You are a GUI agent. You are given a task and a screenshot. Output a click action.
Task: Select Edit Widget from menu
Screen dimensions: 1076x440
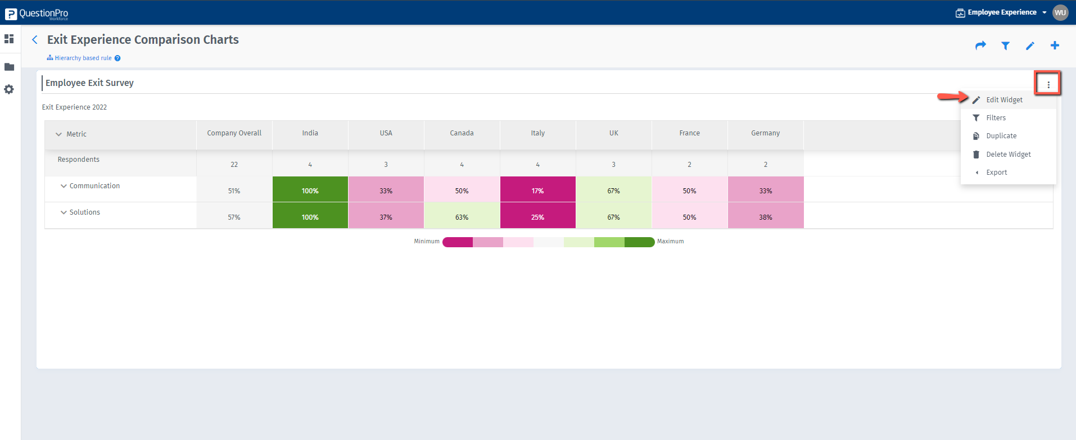point(1008,100)
